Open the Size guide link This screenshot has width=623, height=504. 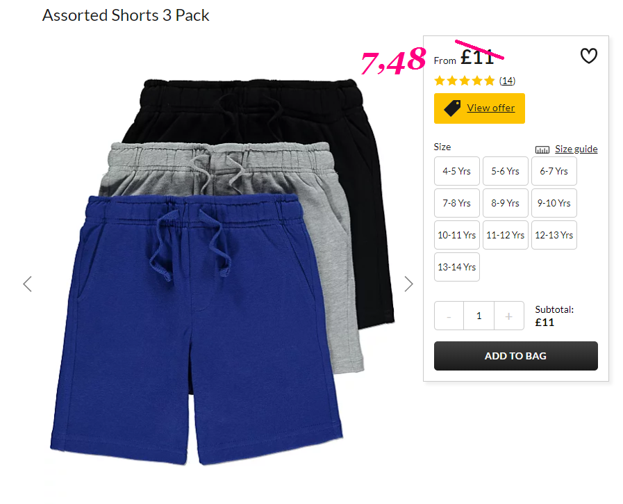576,149
